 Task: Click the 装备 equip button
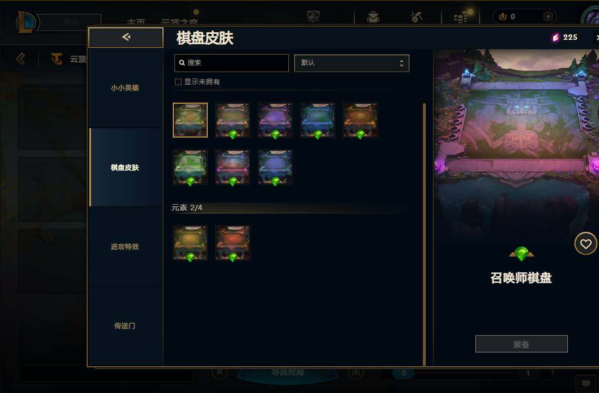[521, 344]
